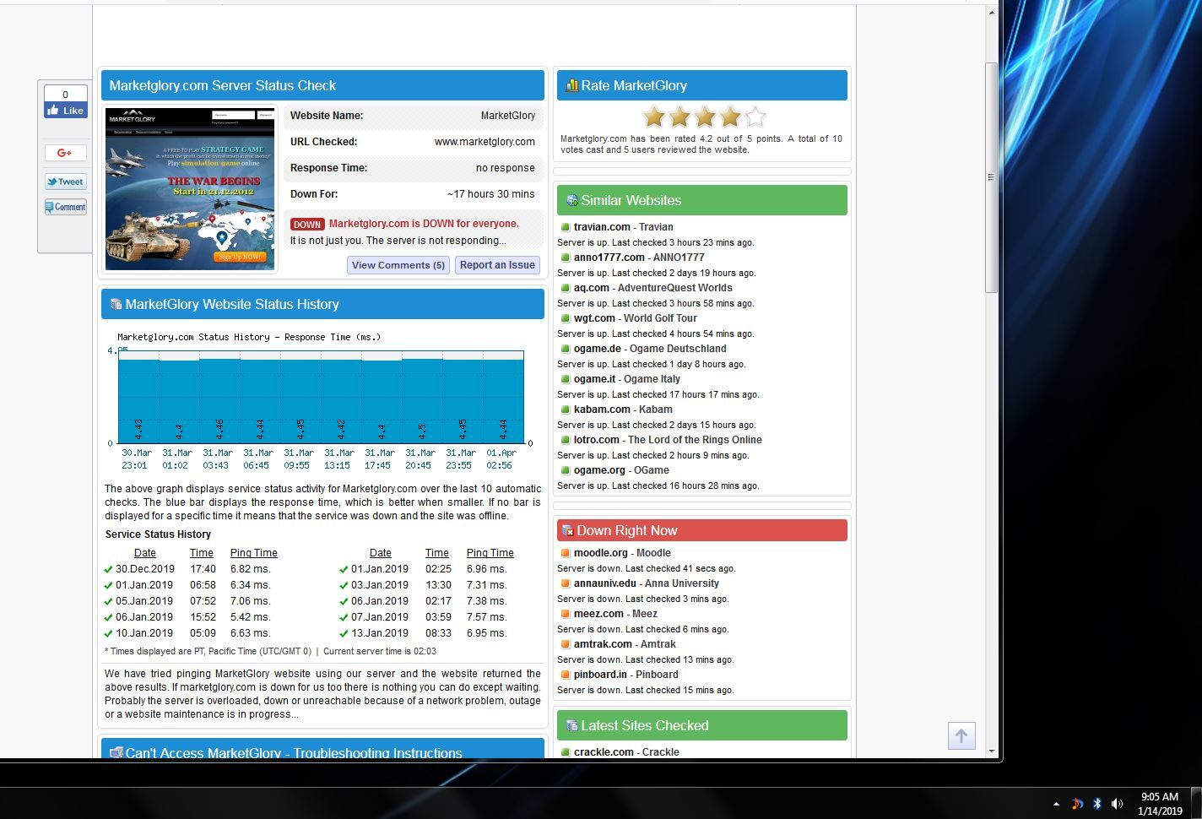Click green checkmark beside 05.Jan.2019
1202x819 pixels.
(108, 601)
